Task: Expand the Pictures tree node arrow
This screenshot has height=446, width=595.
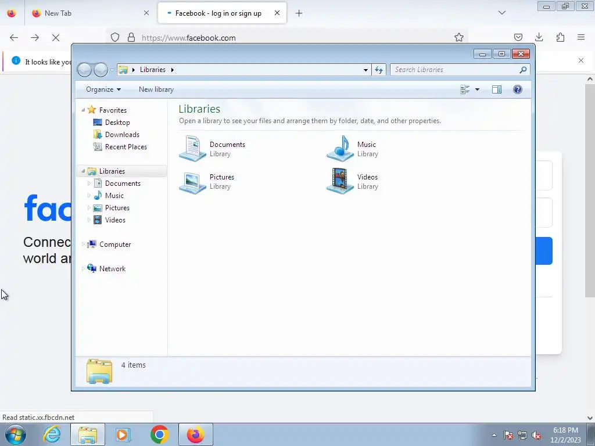Action: 89,207
